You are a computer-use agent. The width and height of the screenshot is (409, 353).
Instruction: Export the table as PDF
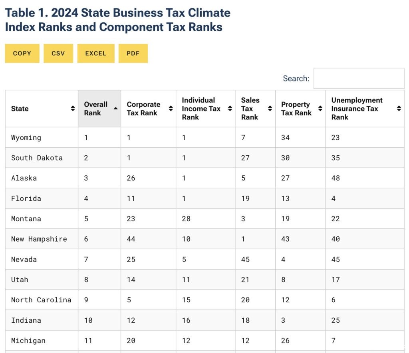(133, 54)
